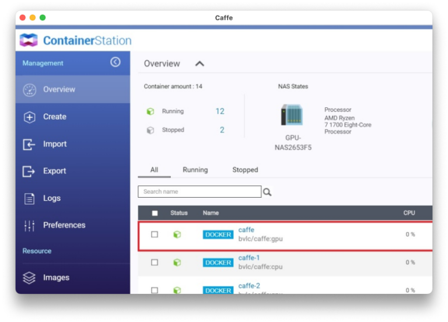Tick the checkbox for the caffe-1 container

tap(155, 262)
